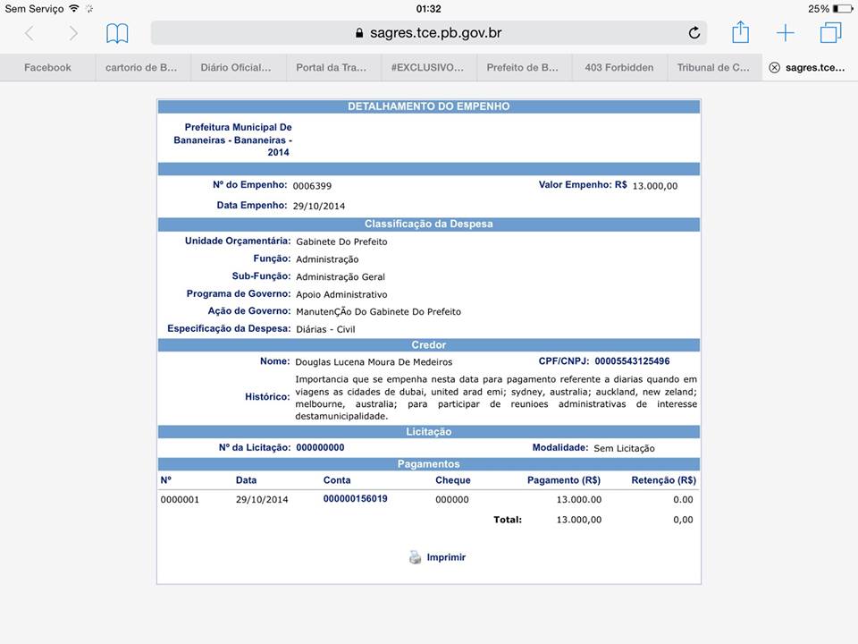Click the Conta column header
The width and height of the screenshot is (858, 644).
coord(337,479)
